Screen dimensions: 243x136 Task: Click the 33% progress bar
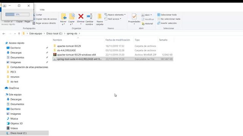coord(17,14)
